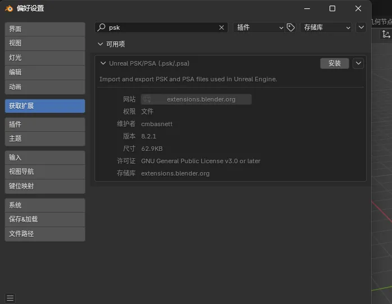The image size is (392, 304).
Task: Open the 插件 type filter dropdown
Action: [259, 27]
